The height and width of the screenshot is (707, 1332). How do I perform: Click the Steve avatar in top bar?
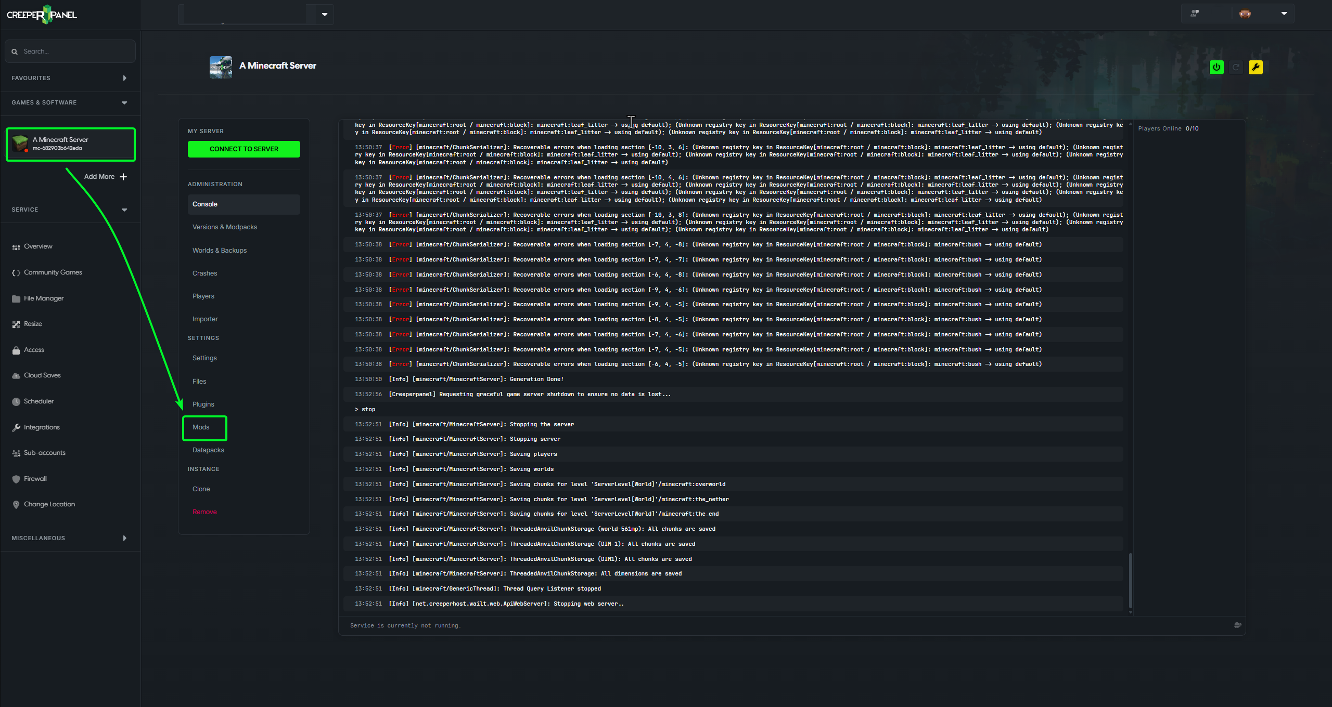(x=1245, y=14)
